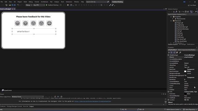This screenshot has width=198, height=111.
Task: Click the Anchor property value Top, Left
Action: coord(187,67)
